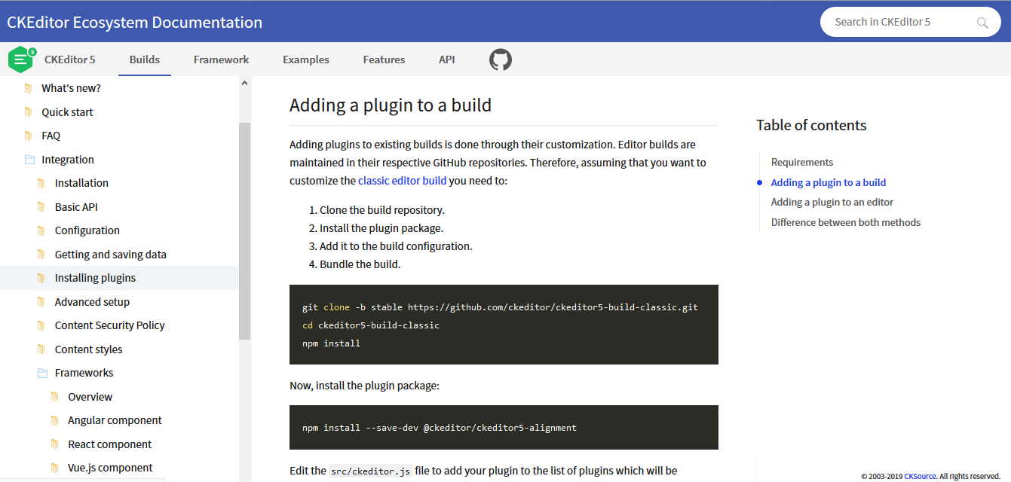Open Content Security Policy in the sidebar
The image size is (1011, 482).
(x=110, y=325)
